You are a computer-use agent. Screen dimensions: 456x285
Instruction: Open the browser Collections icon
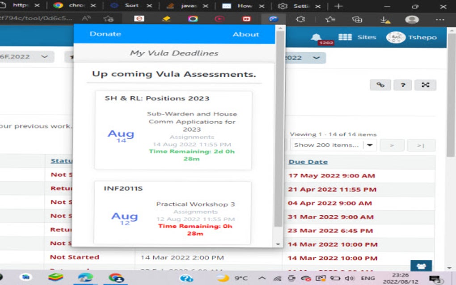(356, 19)
